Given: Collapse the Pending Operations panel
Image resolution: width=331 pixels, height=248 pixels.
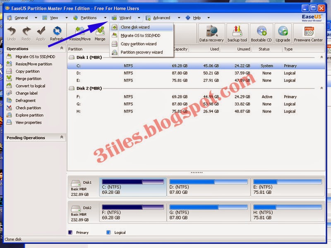Looking at the screenshot, I should [62, 137].
